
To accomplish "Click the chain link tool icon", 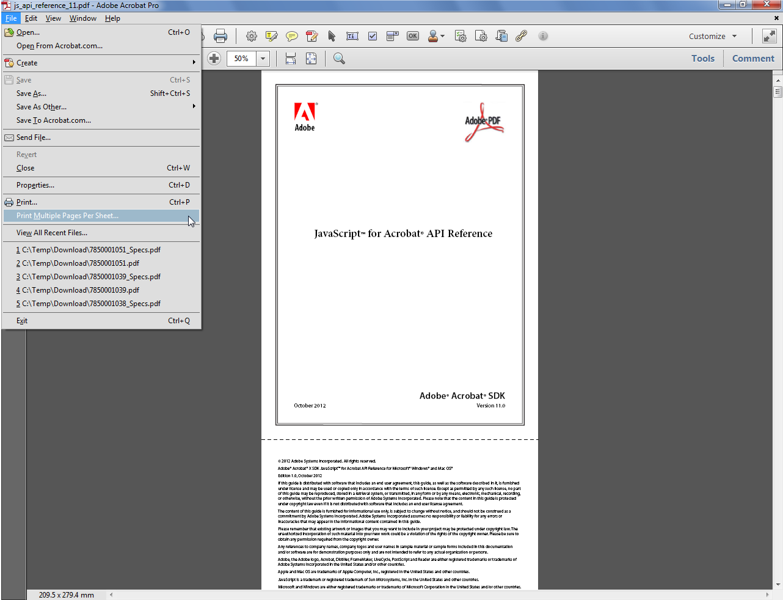I will coord(521,36).
